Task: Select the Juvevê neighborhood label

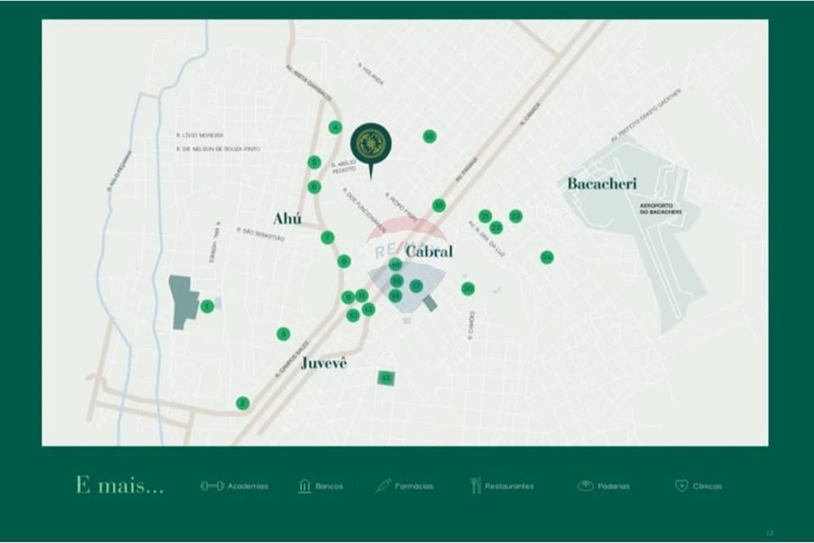Action: point(324,363)
